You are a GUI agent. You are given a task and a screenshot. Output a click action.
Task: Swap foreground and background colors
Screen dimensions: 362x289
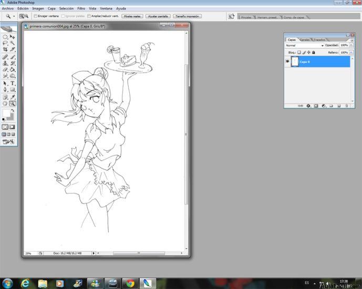13,110
